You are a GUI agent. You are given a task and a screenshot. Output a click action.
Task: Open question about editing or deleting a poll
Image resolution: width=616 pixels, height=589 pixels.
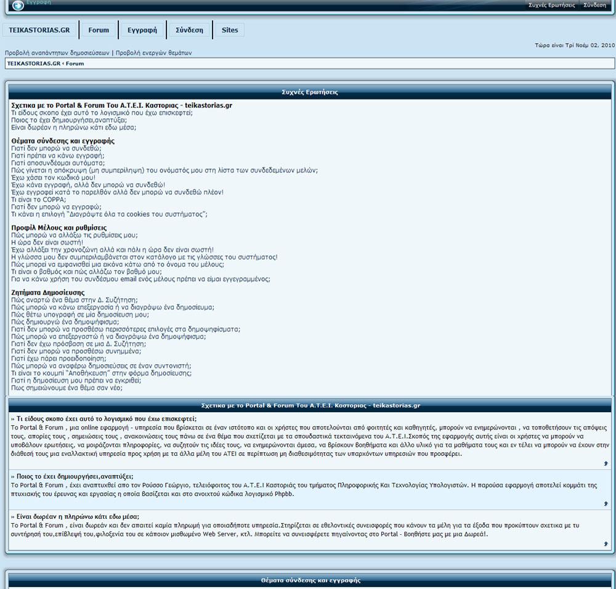pyautogui.click(x=108, y=337)
